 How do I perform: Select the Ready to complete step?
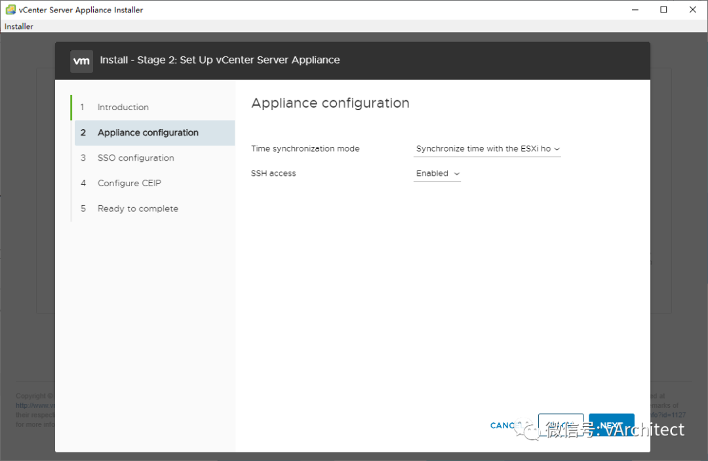point(138,209)
